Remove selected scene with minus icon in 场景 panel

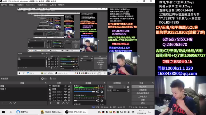[x=6, y=103]
